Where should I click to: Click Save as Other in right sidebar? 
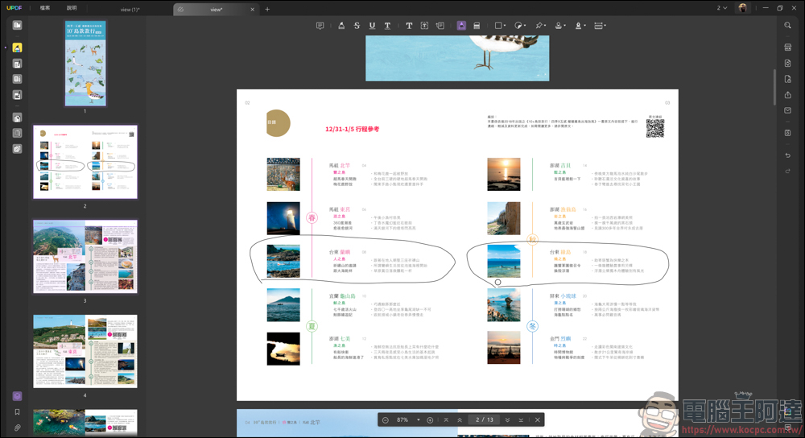787,133
